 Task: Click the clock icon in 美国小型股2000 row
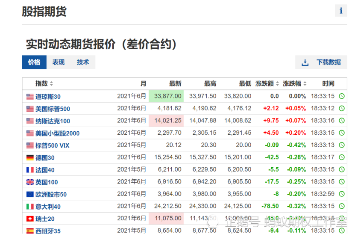(342, 133)
